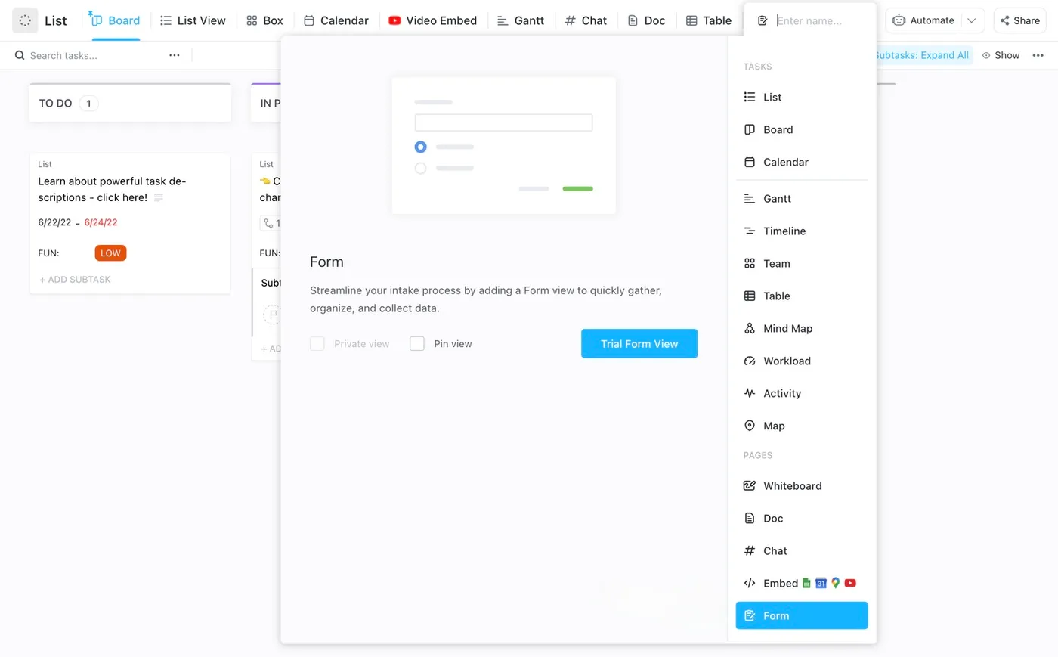Toggle the Private view checkbox
Image resolution: width=1058 pixels, height=657 pixels.
[317, 344]
